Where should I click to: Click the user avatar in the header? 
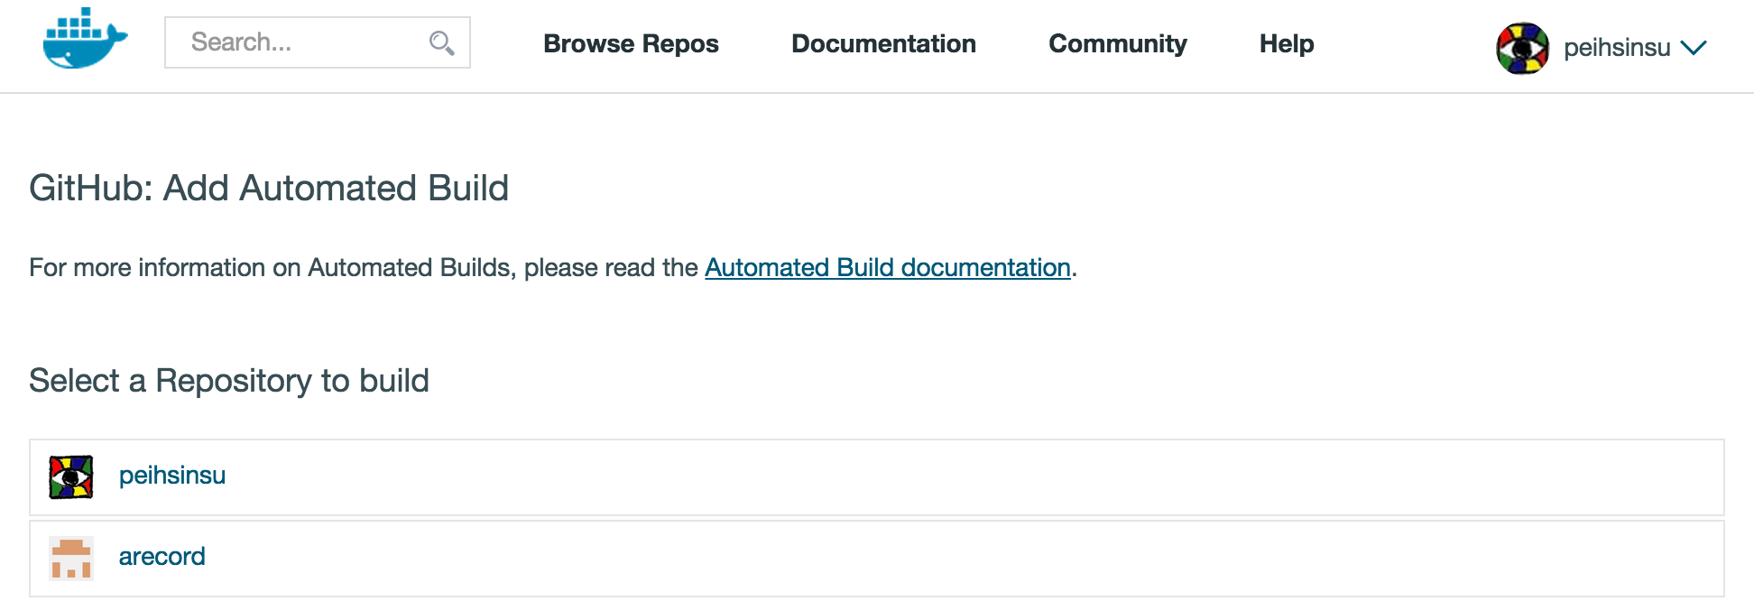(x=1522, y=48)
